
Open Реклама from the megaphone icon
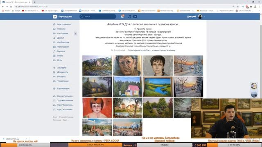(x=54, y=77)
